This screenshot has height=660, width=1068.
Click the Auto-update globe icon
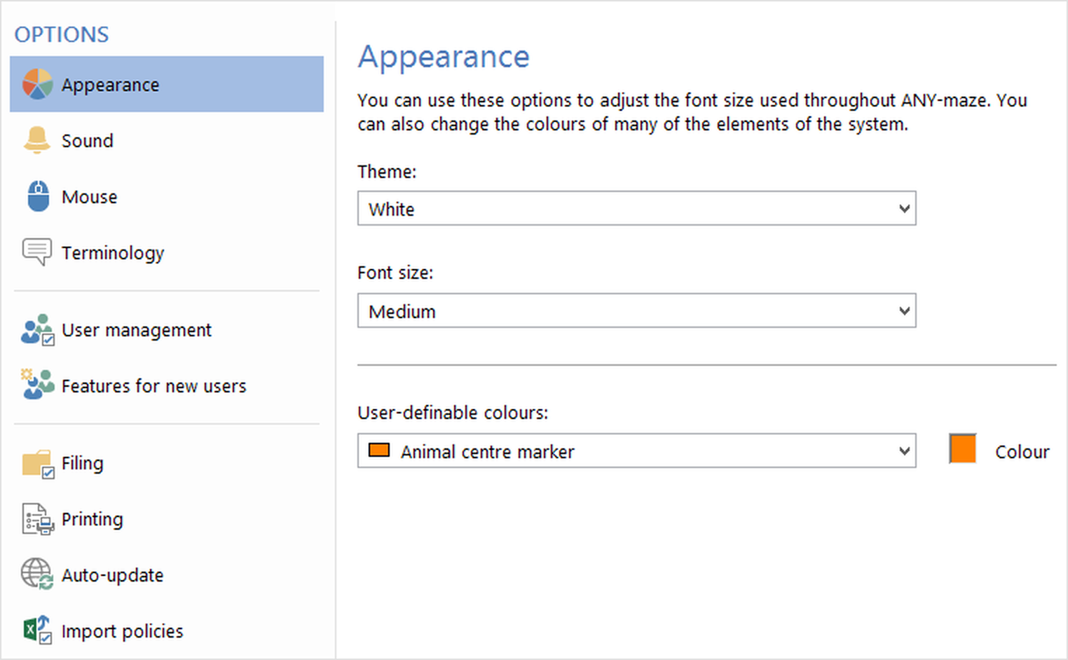(x=37, y=575)
